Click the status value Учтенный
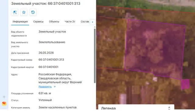Screen dimensions: 195x111 45,100
